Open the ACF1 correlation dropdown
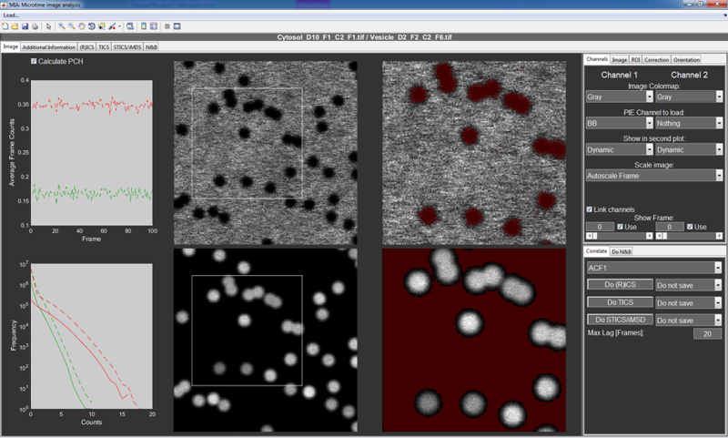This screenshot has height=438, width=728. coord(653,268)
